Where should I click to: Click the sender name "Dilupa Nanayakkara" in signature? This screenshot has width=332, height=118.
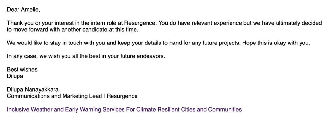point(33,90)
